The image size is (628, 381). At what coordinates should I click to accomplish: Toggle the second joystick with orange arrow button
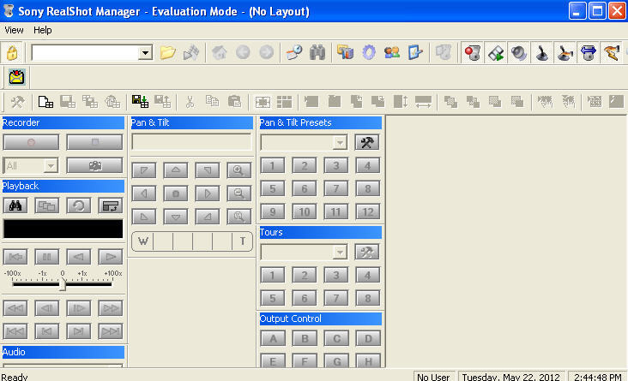[x=565, y=52]
